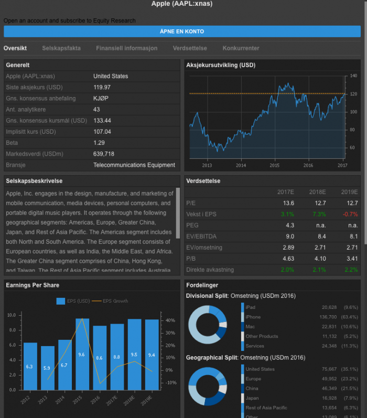Click the Geographical Split donut chart
367x418 pixels.
pos(208,387)
